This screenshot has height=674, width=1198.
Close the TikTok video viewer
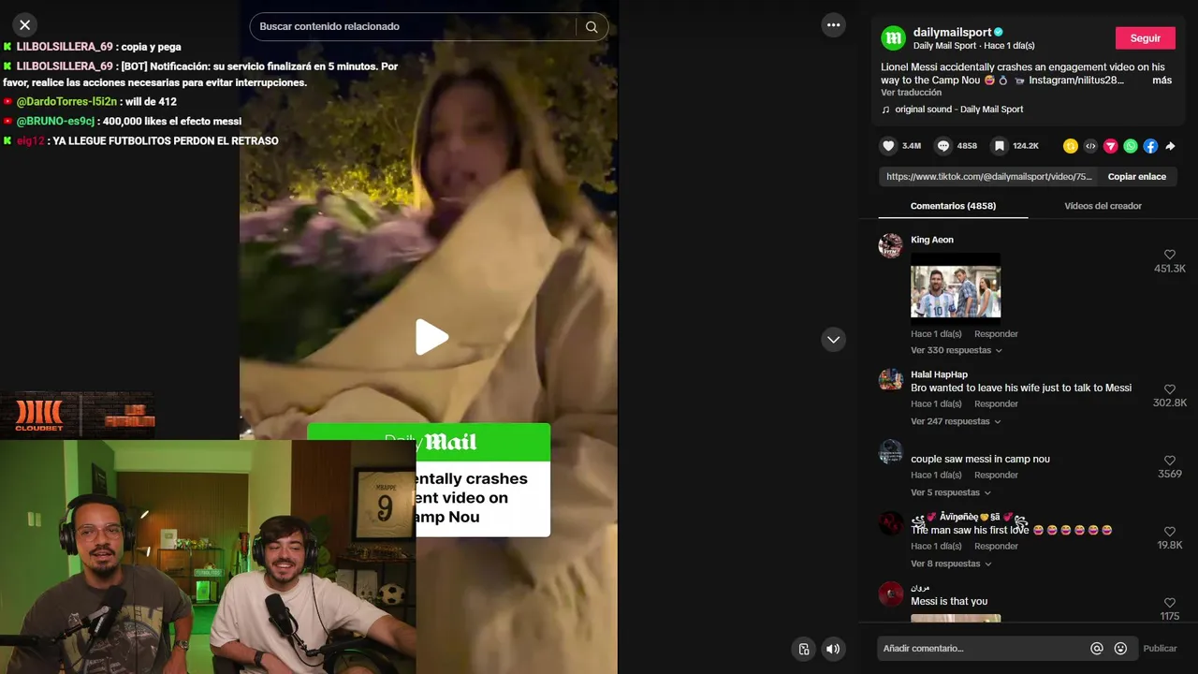(25, 25)
